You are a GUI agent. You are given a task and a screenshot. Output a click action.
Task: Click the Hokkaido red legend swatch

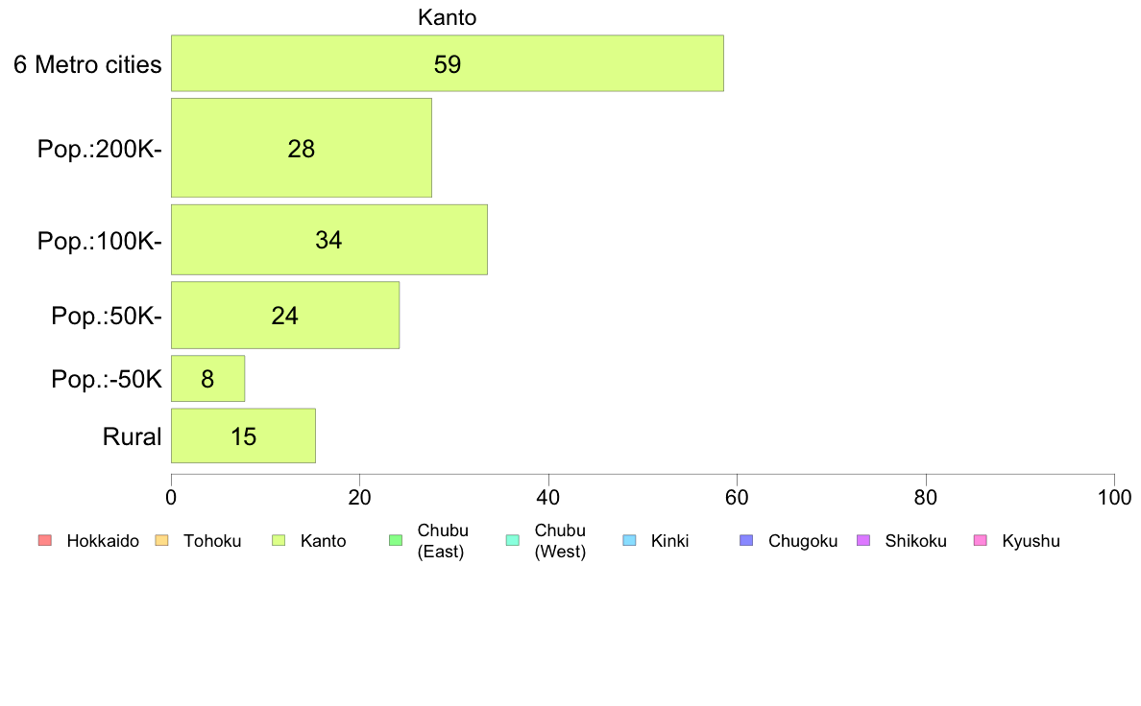[x=45, y=540]
